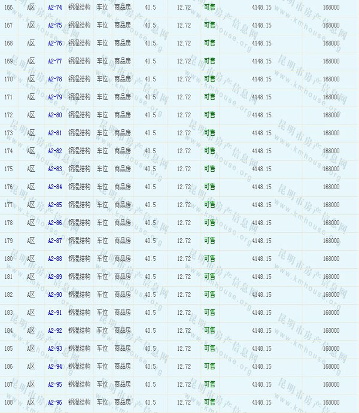
Task: Click the A2-75 parking space link
Action: 54,25
